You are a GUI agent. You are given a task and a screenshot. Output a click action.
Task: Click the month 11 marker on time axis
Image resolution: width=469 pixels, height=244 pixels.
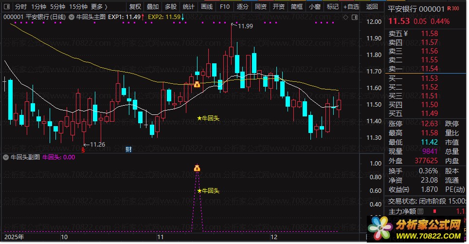coord(161,237)
